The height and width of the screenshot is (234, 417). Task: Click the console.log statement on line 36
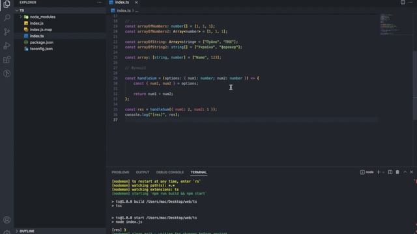point(152,114)
